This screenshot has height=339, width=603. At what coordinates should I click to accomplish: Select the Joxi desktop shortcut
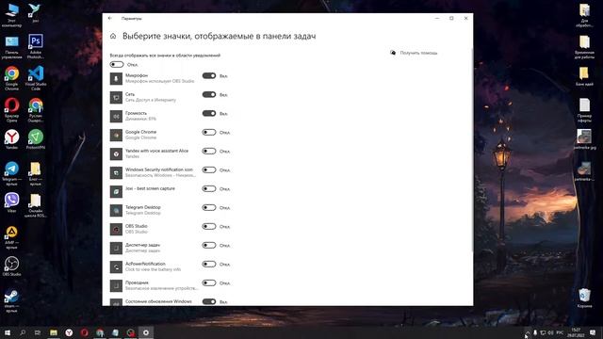coord(36,13)
